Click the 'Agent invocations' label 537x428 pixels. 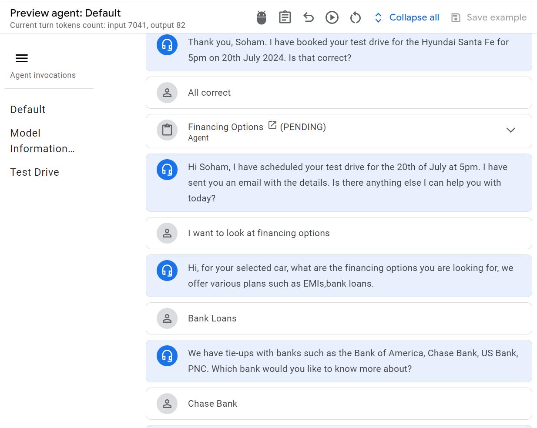[43, 75]
